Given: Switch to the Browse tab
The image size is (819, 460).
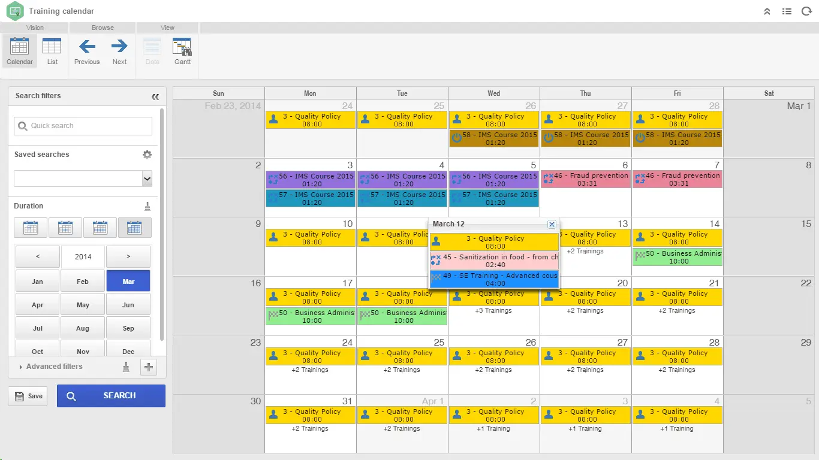Looking at the screenshot, I should [102, 27].
